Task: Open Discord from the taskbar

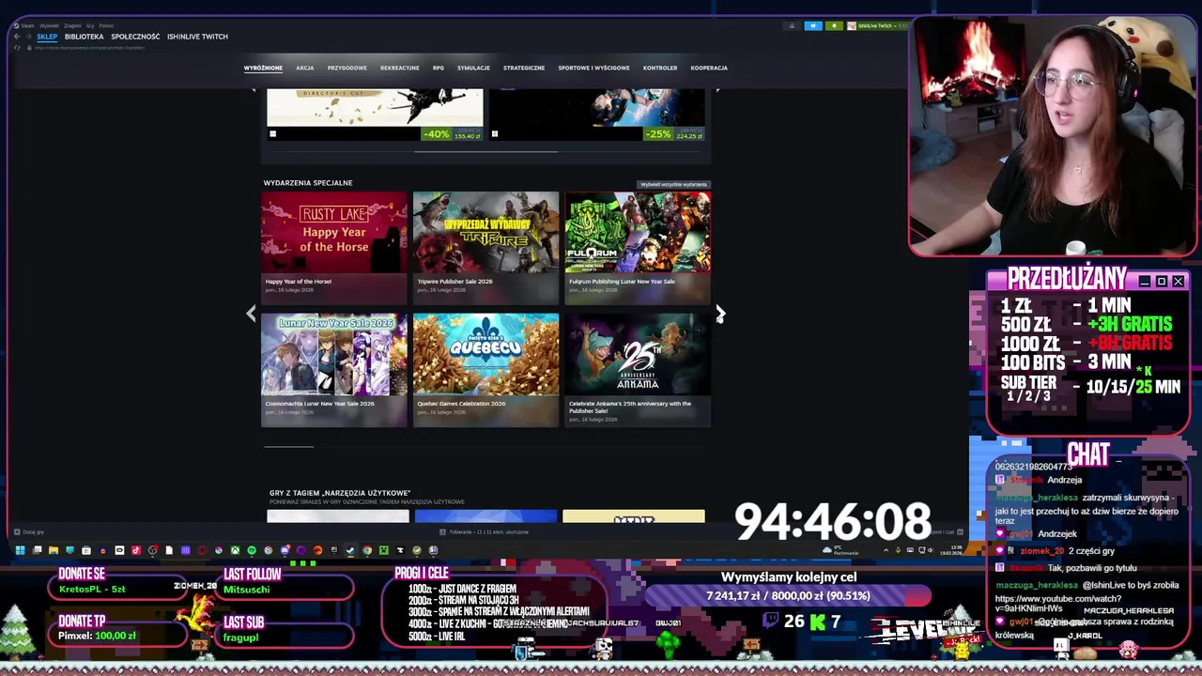Action: (x=285, y=550)
